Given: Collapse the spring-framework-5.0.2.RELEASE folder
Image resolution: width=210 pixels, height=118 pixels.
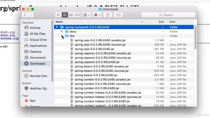Looking at the screenshot, I should 57,27.
